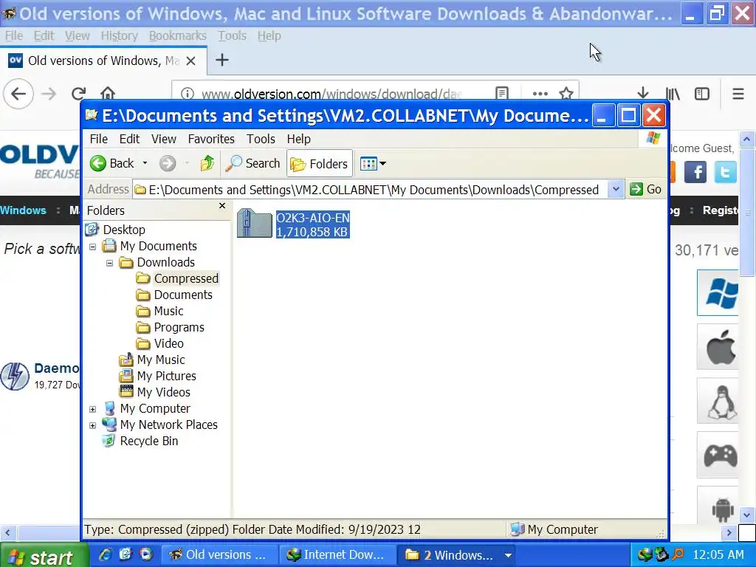
Task: Open My Music in folder tree
Action: [160, 360]
